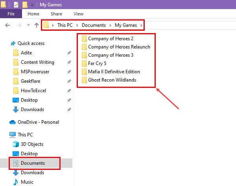The image size is (236, 186).
Task: Click the Far Cry 5 folder icon
Action: coord(84,63)
